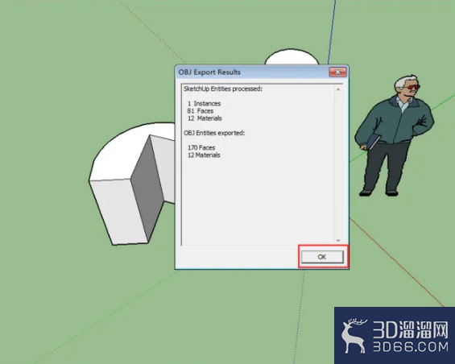Click the 'OBJ Entities exported:' text

tap(214, 133)
